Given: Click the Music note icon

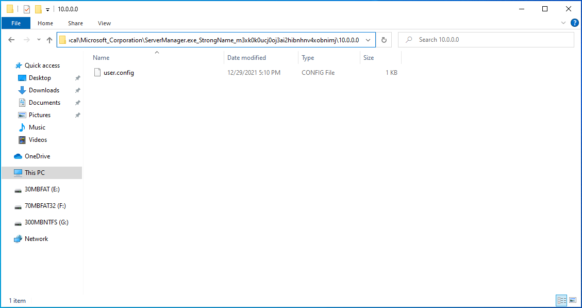Looking at the screenshot, I should pyautogui.click(x=22, y=127).
